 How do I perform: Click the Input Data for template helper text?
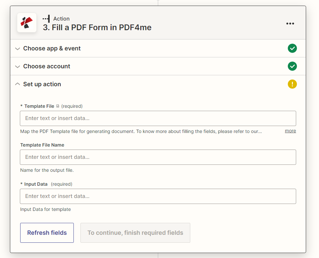[45, 209]
